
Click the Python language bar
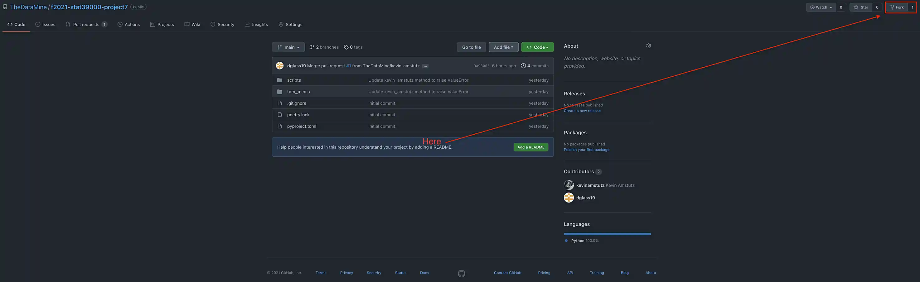coord(607,234)
